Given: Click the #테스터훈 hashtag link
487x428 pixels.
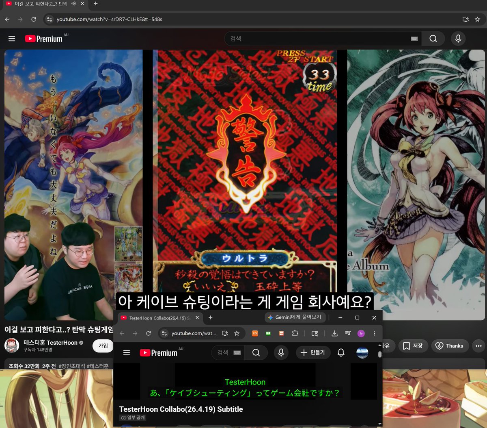Looking at the screenshot, I should (x=97, y=366).
